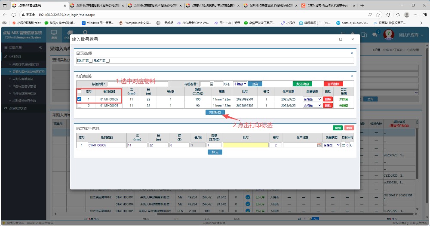Click the yellow 批号 input field

pyautogui.click(x=246, y=145)
